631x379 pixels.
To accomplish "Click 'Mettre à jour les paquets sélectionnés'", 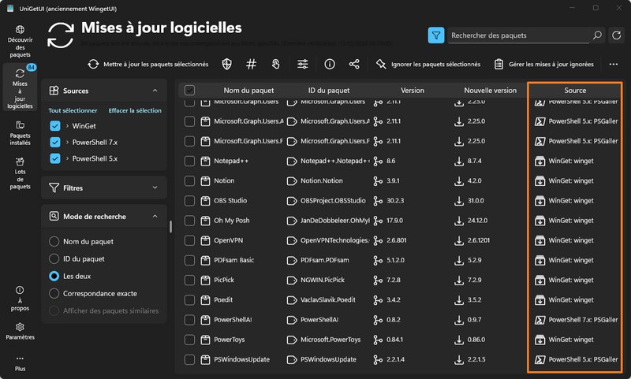I will pos(147,65).
